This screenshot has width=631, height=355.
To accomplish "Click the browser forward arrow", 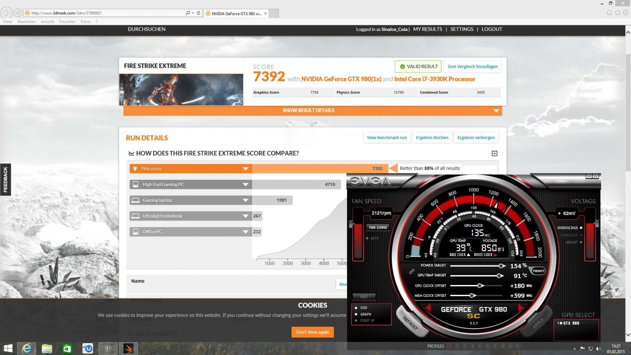I will pos(18,13).
